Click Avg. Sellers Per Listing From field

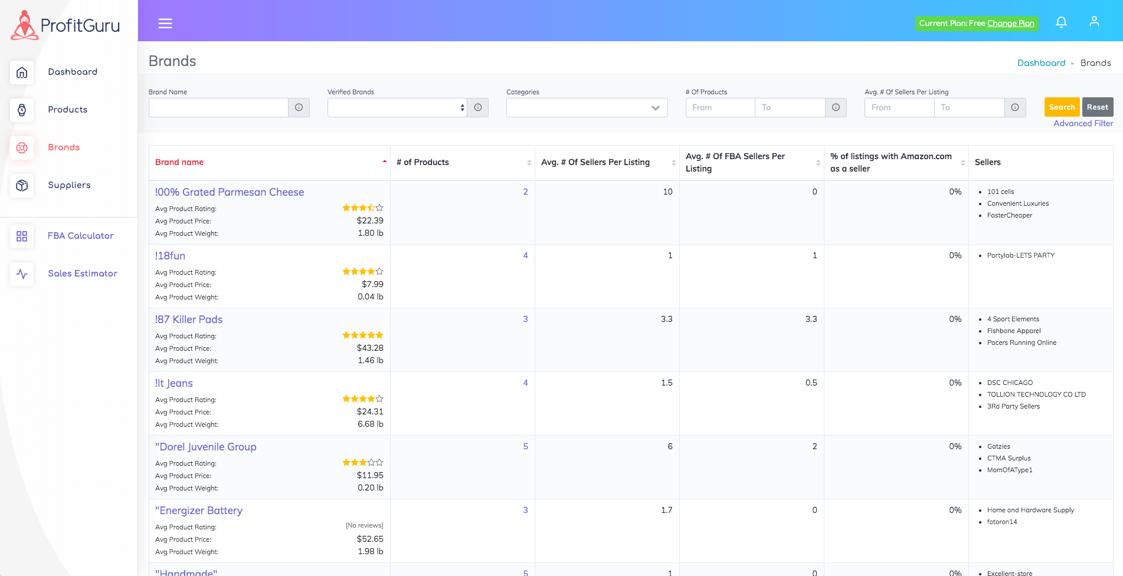pyautogui.click(x=899, y=107)
